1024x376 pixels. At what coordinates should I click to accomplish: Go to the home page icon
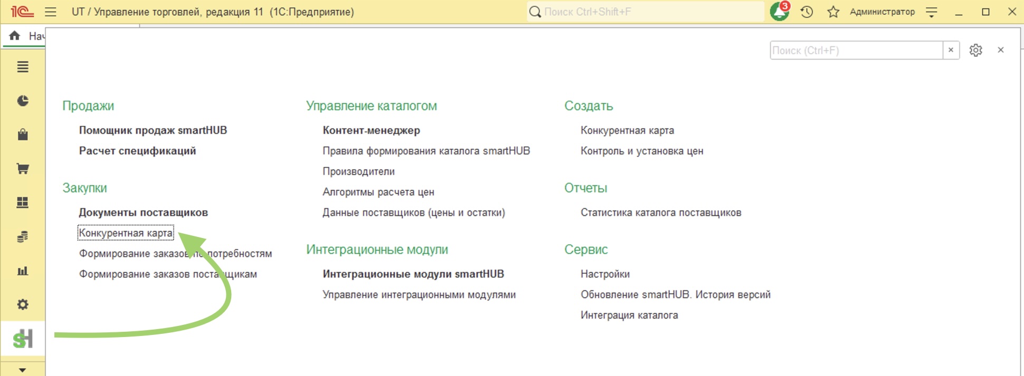(x=15, y=35)
